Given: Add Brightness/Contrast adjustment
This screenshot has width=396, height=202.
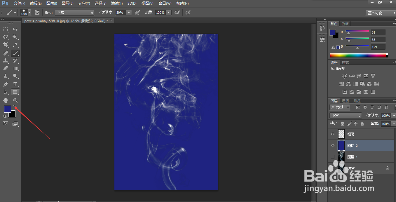Looking at the screenshot, I should (345, 76).
